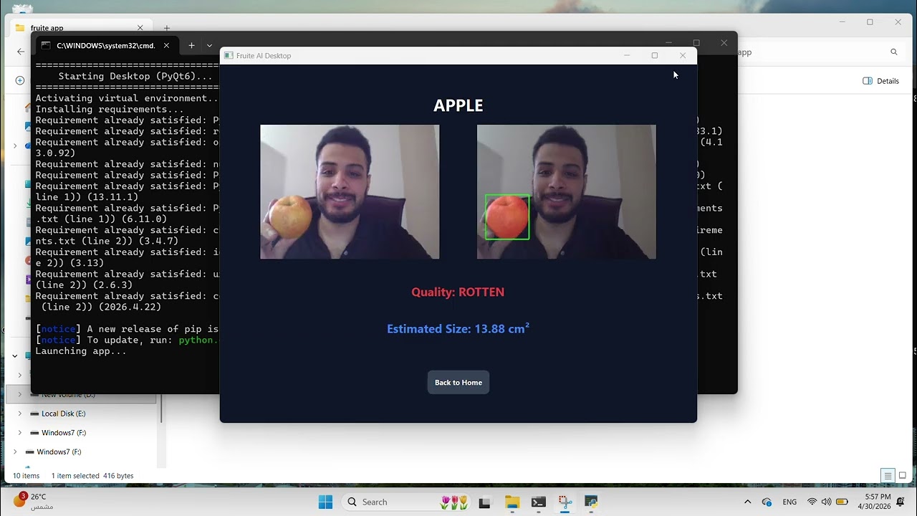The width and height of the screenshot is (917, 516).
Task: Select top-level Windows7 (F:) drive entry
Action: click(x=59, y=451)
